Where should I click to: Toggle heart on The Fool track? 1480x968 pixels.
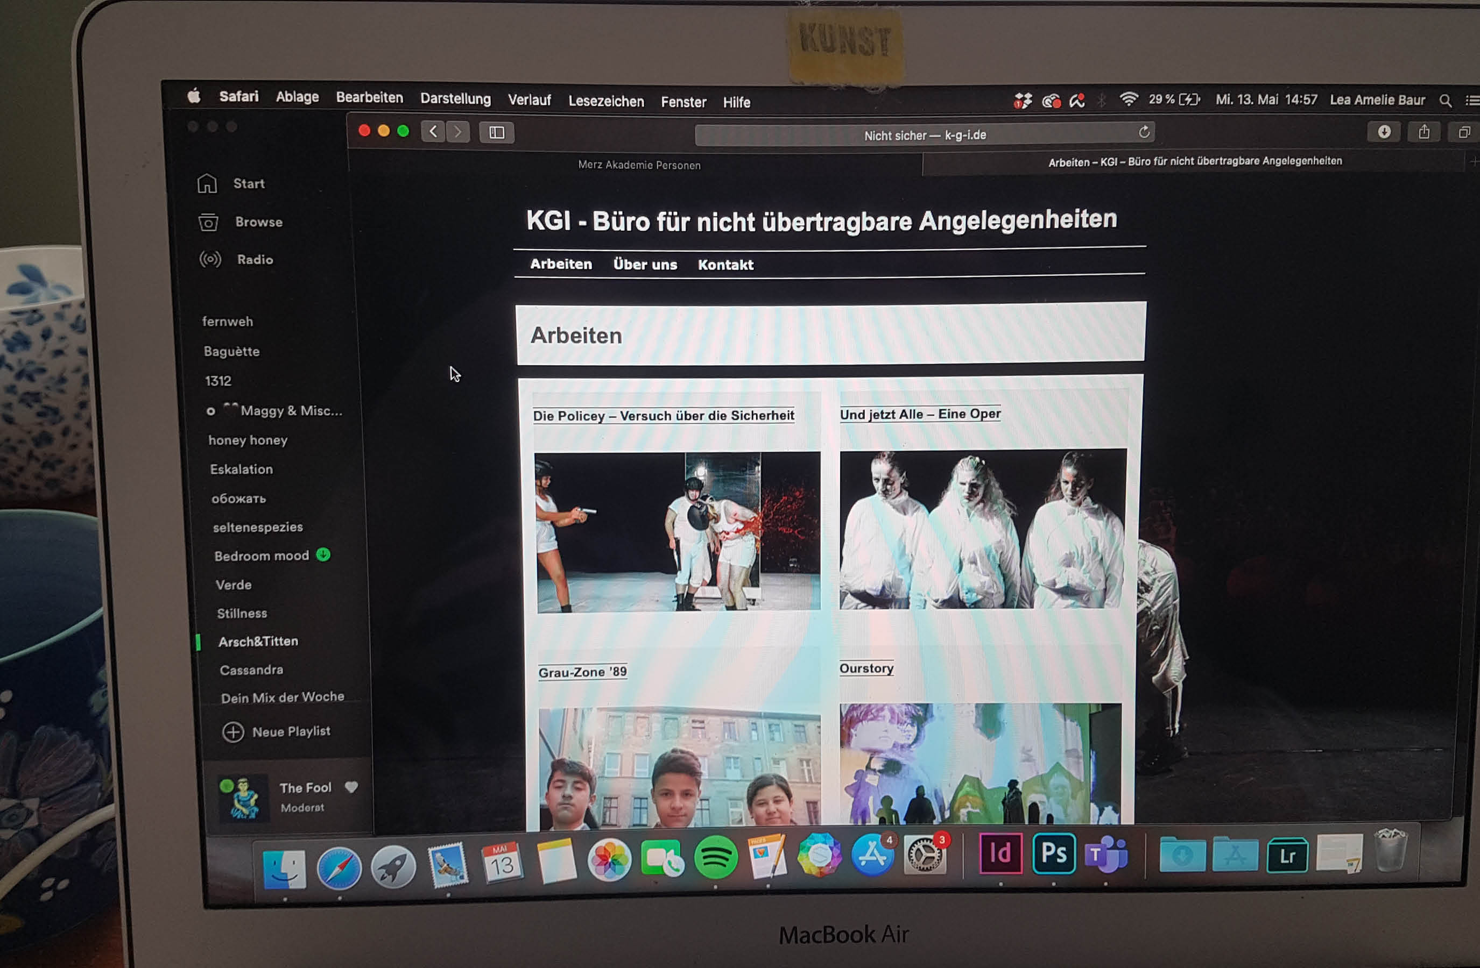351,787
